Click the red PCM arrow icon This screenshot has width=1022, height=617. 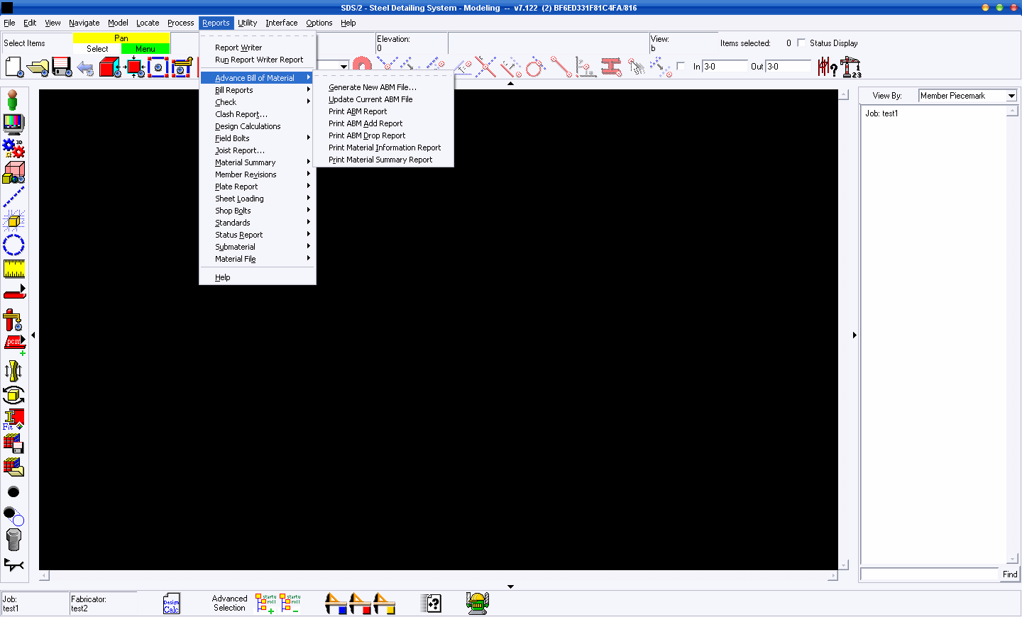coord(14,343)
